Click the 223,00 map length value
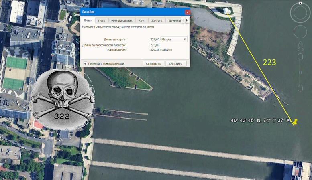The width and height of the screenshot is (312, 180). point(155,40)
